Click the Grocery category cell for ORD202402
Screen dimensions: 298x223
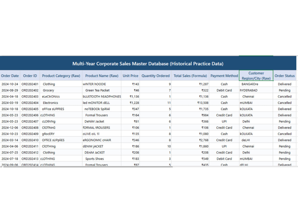[61, 90]
